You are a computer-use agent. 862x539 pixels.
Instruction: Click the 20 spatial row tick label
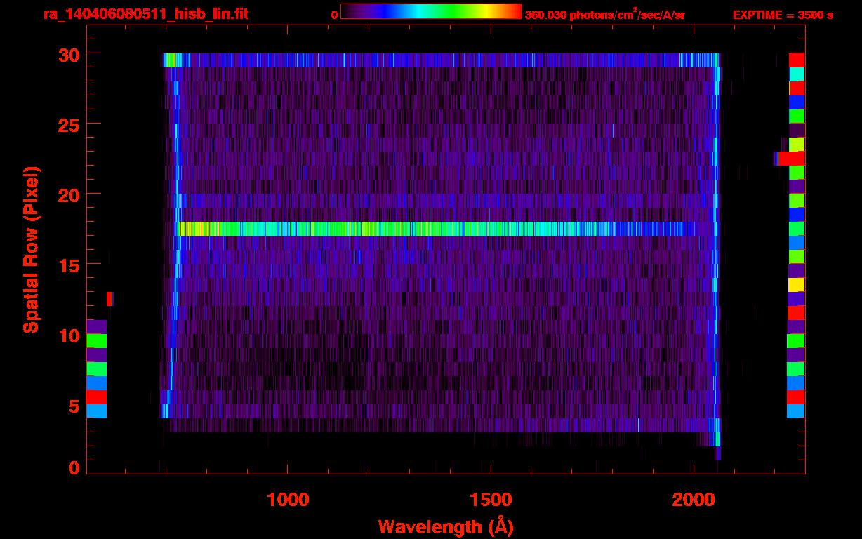pyautogui.click(x=69, y=194)
